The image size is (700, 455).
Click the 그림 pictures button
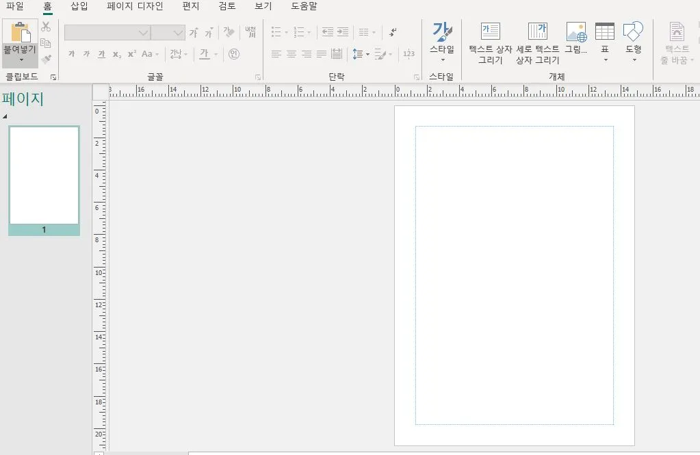[x=576, y=38]
